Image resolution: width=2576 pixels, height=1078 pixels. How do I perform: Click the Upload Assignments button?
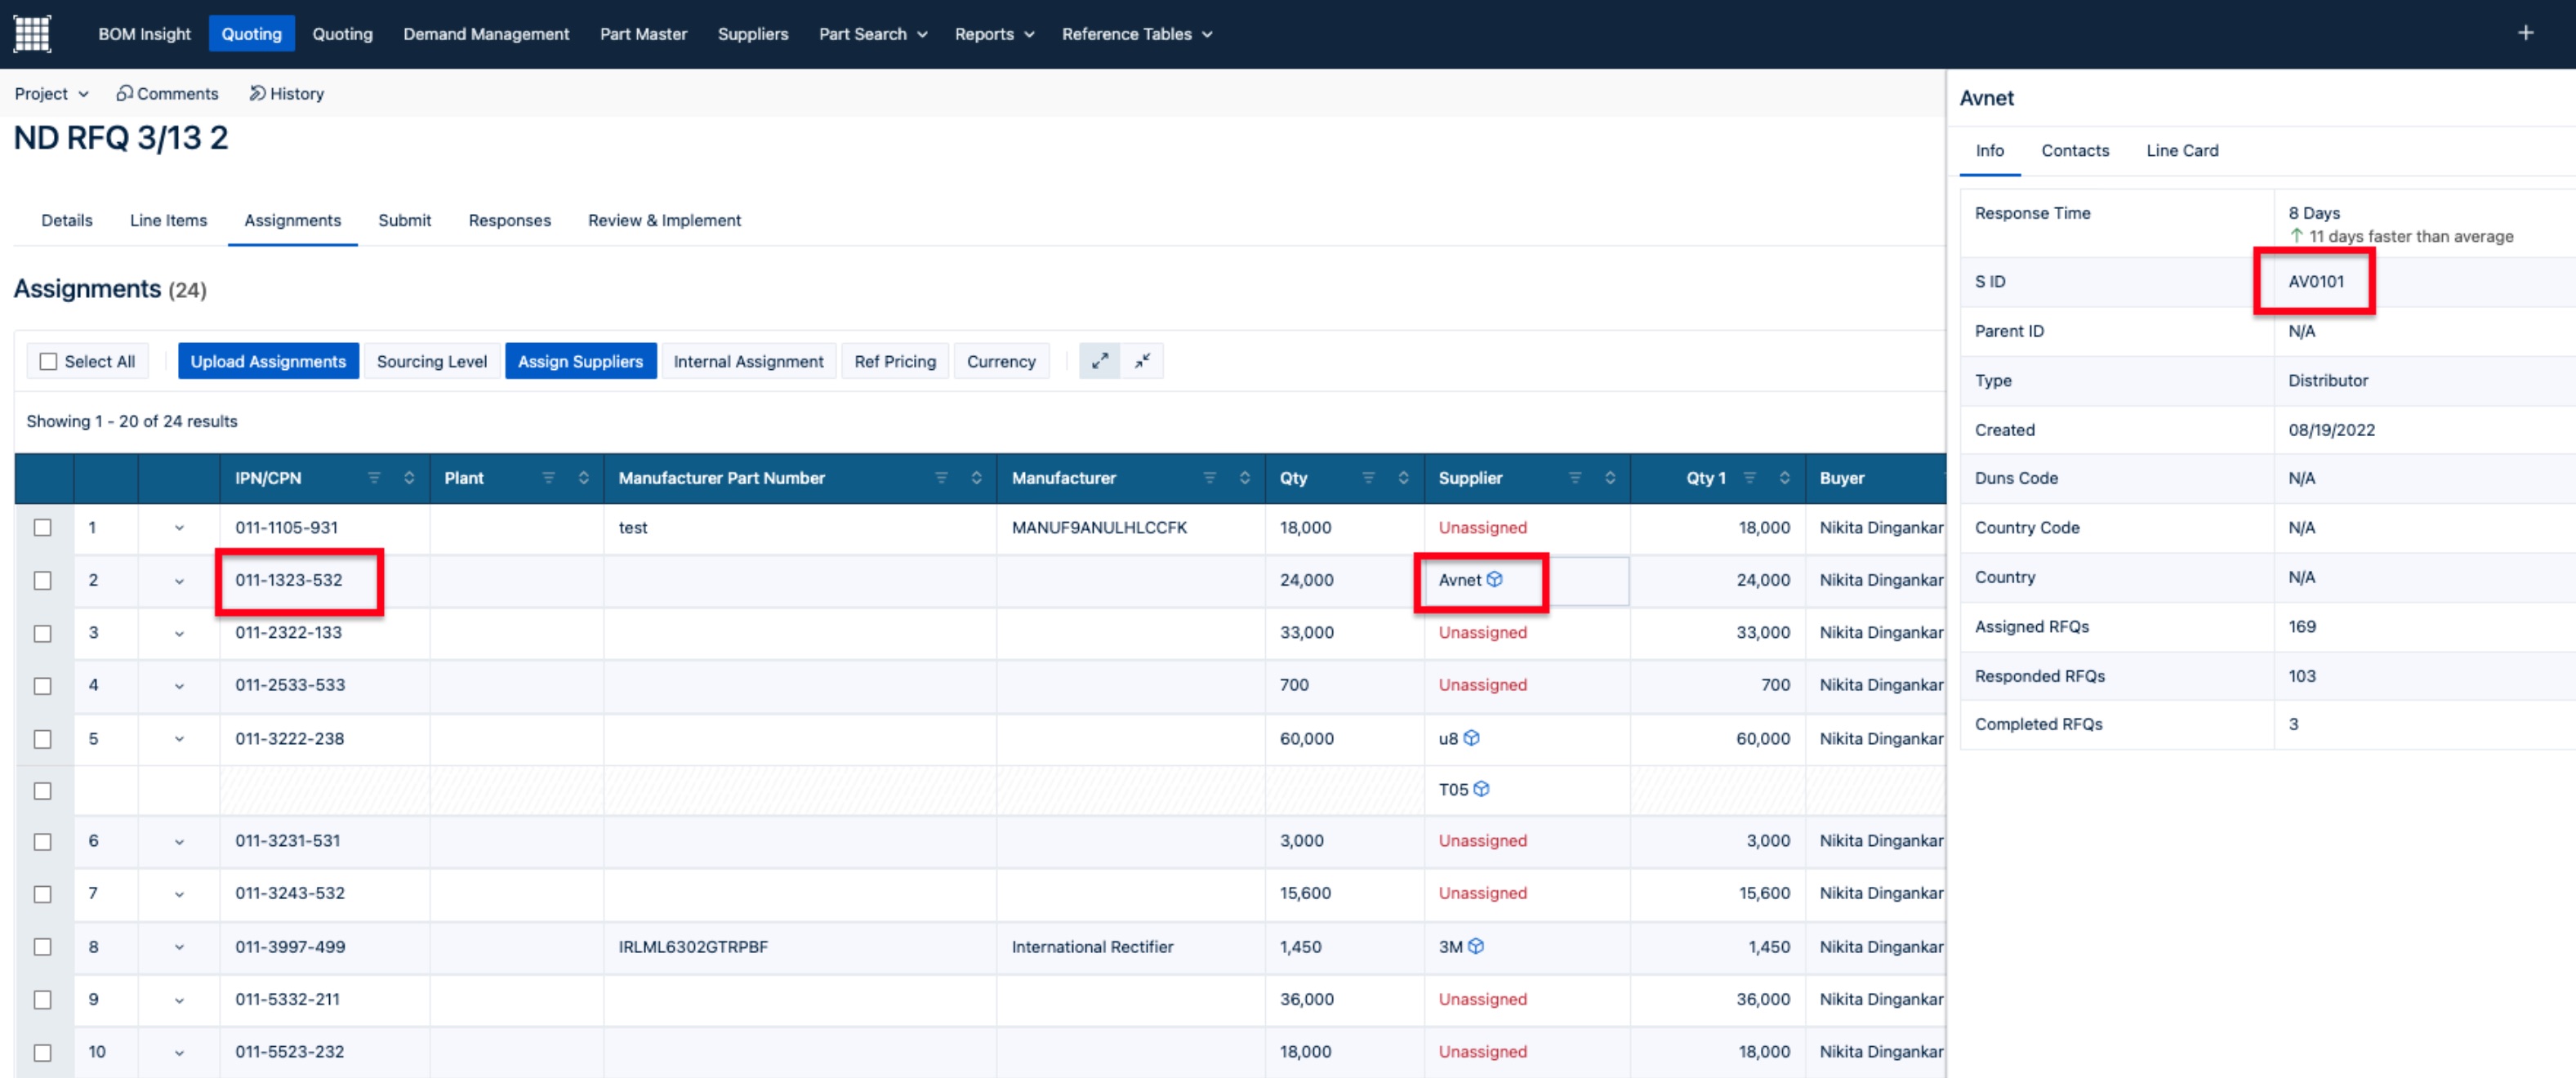[x=268, y=361]
